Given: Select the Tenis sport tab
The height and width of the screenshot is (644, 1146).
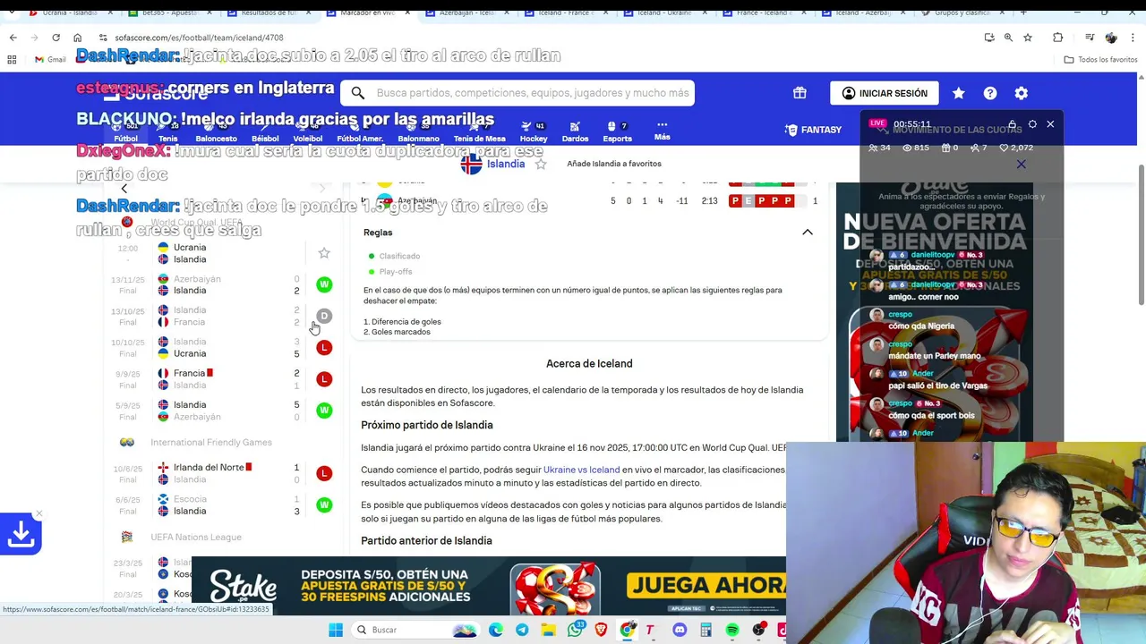Looking at the screenshot, I should (168, 131).
